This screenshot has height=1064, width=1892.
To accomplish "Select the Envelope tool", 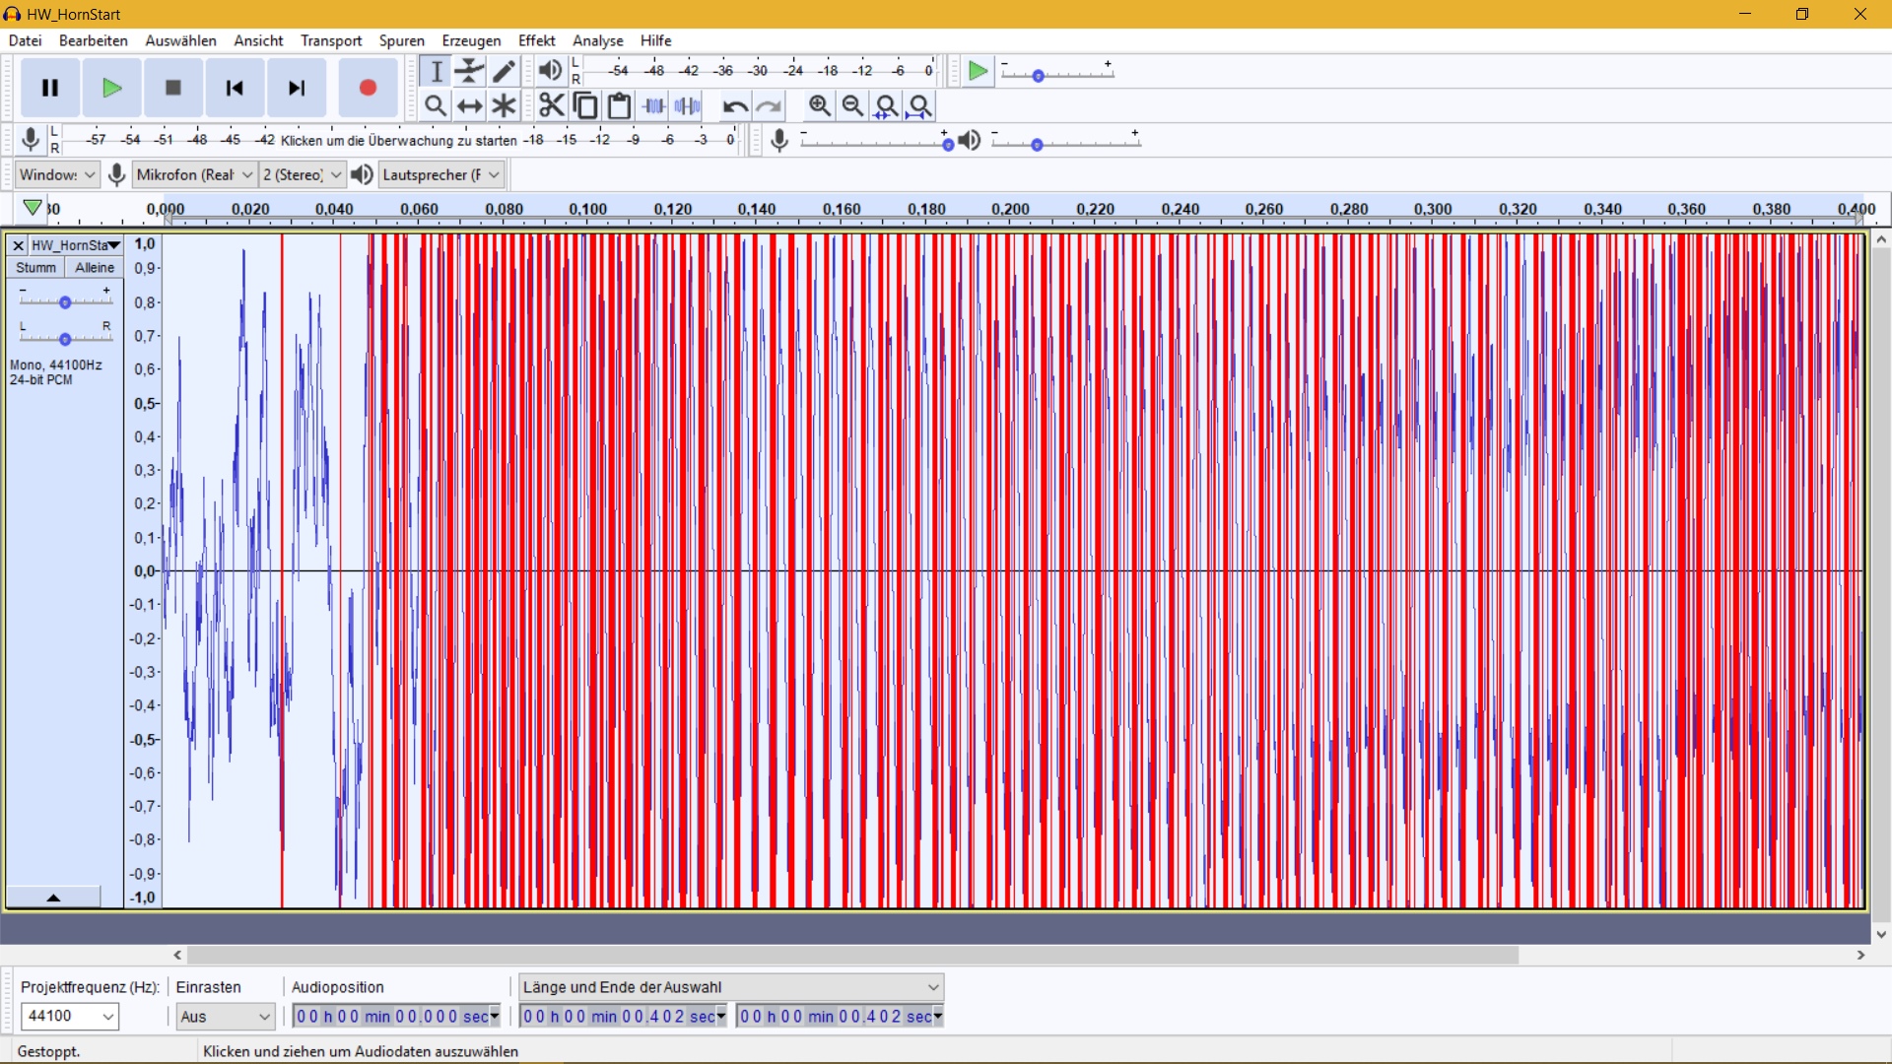I will point(470,71).
